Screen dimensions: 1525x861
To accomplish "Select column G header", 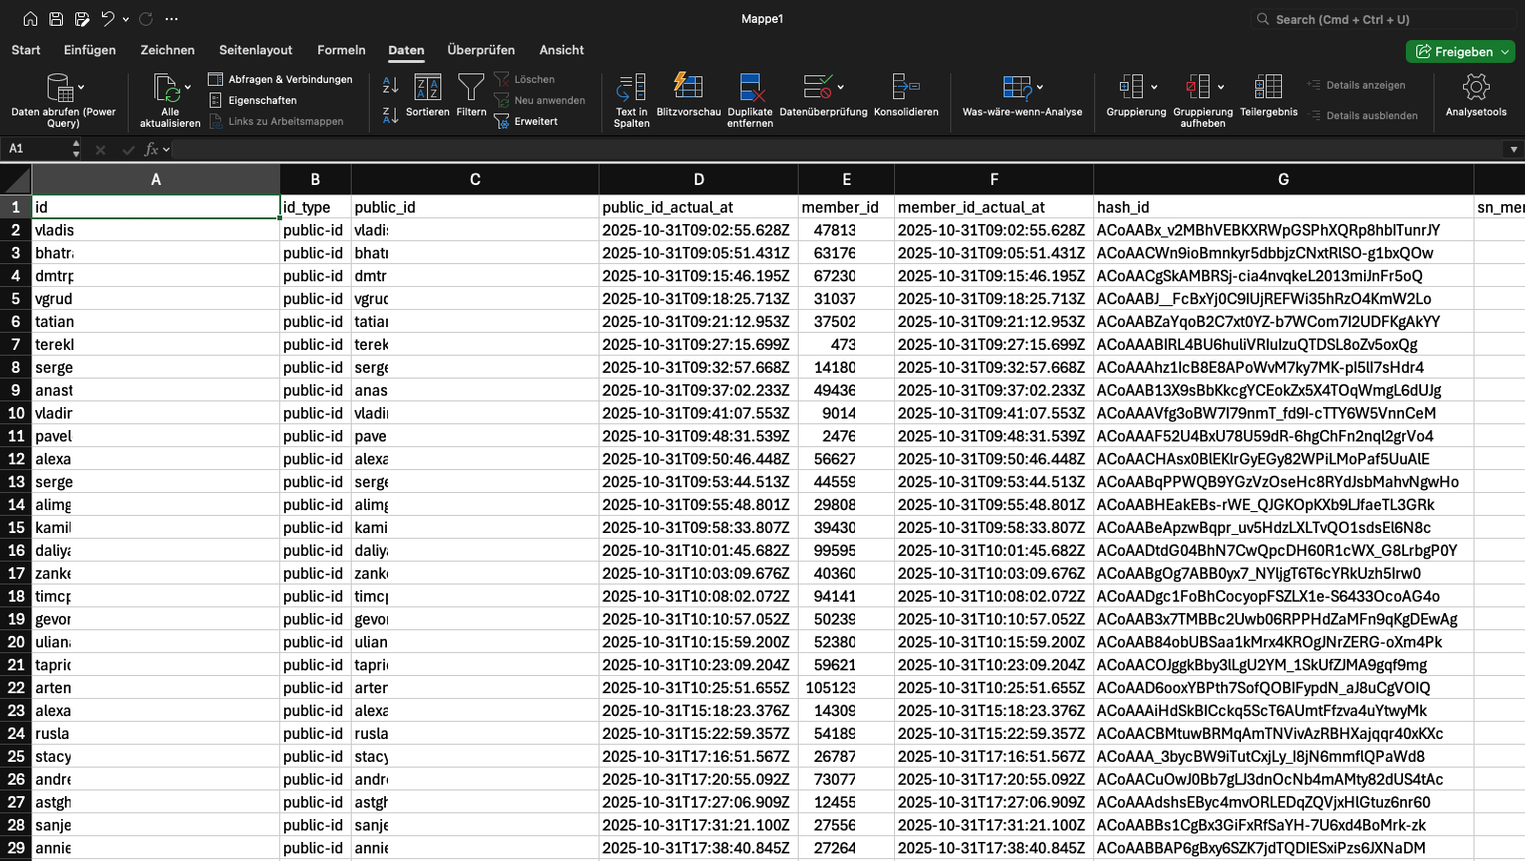I will click(1283, 179).
